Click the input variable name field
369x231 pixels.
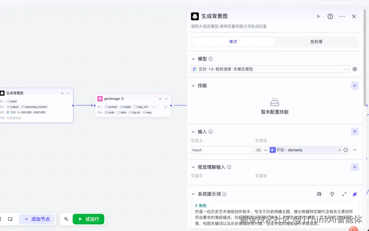pos(222,150)
